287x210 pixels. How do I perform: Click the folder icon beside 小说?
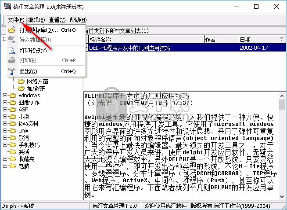click(13, 117)
